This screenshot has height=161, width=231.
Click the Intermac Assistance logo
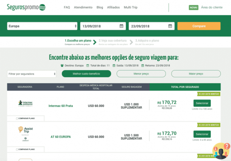(x=25, y=103)
